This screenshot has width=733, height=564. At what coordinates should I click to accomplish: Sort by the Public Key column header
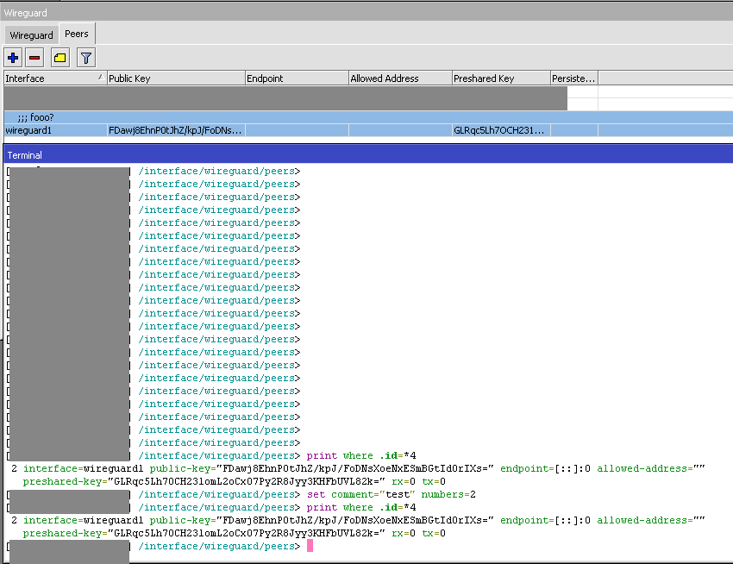pos(176,78)
